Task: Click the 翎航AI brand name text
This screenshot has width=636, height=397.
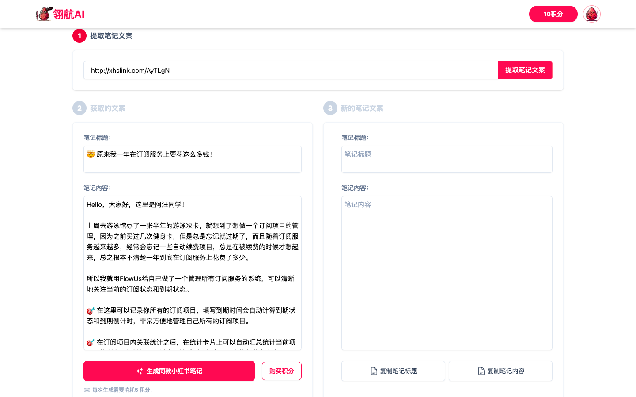Action: 69,15
